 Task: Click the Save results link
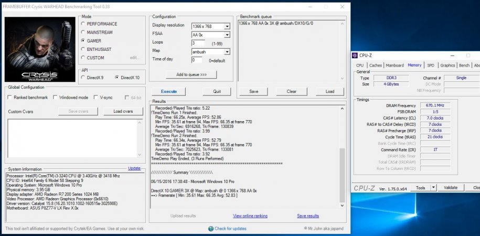click(x=308, y=216)
